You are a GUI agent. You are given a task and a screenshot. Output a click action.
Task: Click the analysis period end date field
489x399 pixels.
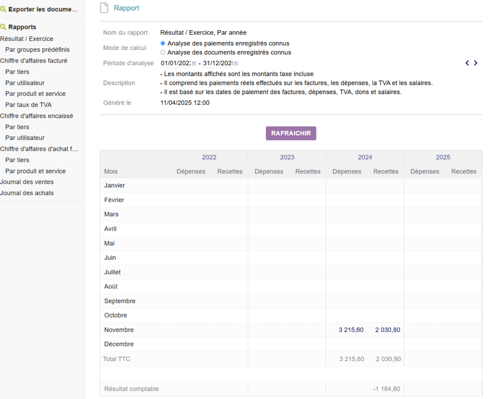tap(217, 63)
